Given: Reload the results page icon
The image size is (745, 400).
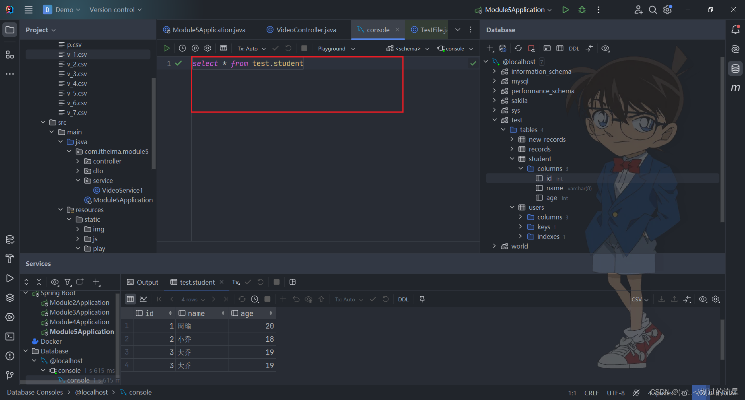Looking at the screenshot, I should [x=242, y=299].
